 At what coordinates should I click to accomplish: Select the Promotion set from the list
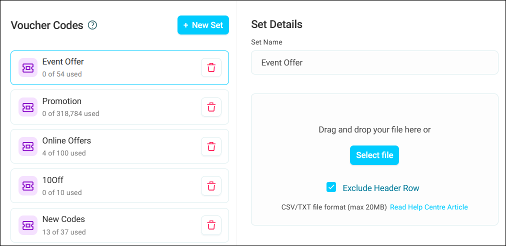[x=110, y=107]
